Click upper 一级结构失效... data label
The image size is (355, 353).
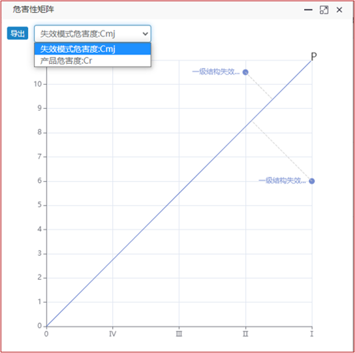(x=216, y=72)
